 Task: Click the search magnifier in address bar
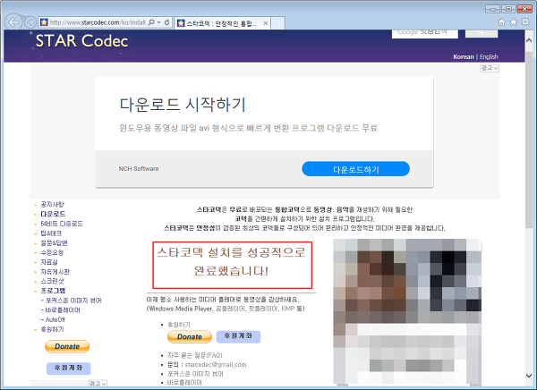151,22
